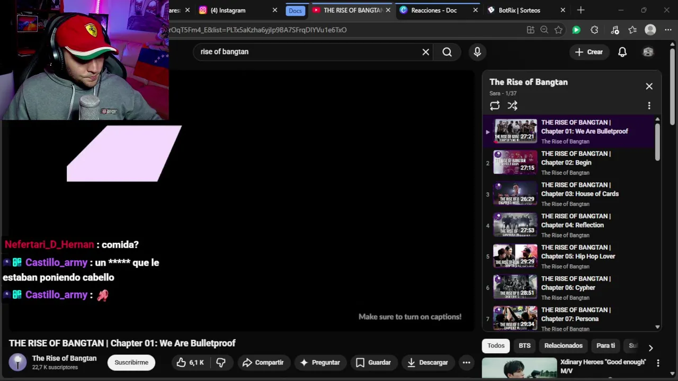Viewport: 678px width, 381px height.
Task: Open a new browser tab
Action: coord(581,10)
